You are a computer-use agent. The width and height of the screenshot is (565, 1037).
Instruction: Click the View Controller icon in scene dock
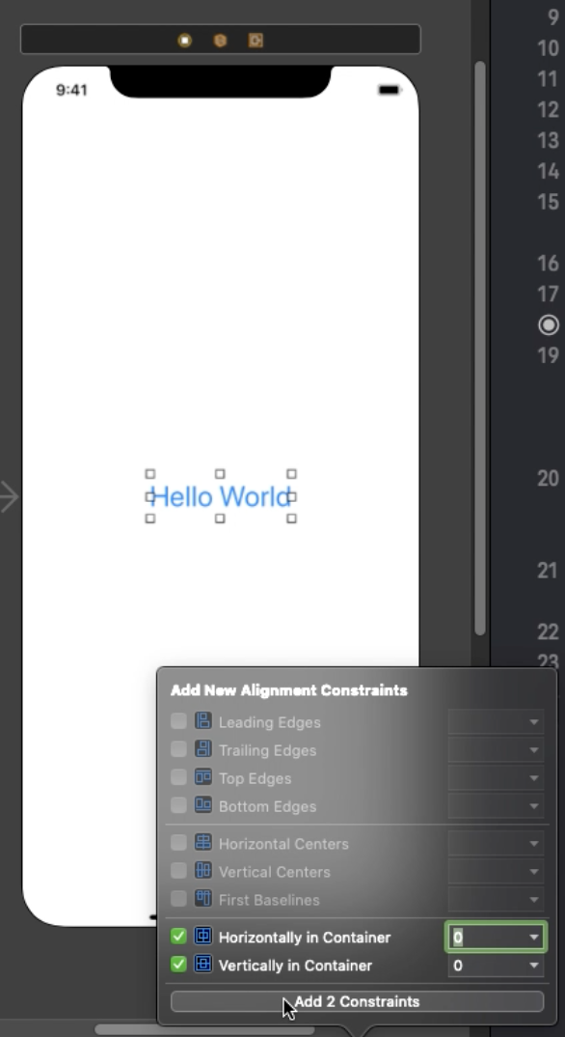pyautogui.click(x=185, y=41)
